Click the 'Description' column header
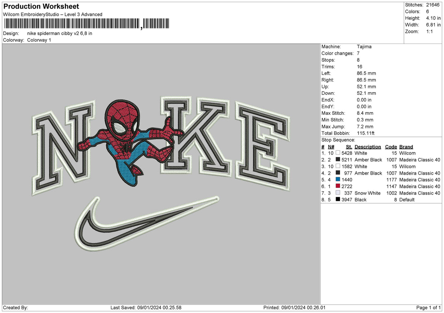 point(368,147)
